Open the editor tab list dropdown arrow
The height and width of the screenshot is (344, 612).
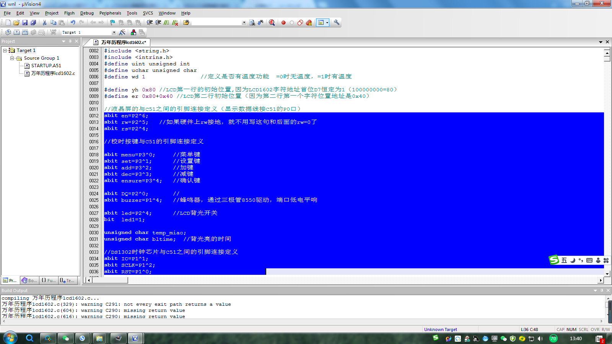point(601,42)
